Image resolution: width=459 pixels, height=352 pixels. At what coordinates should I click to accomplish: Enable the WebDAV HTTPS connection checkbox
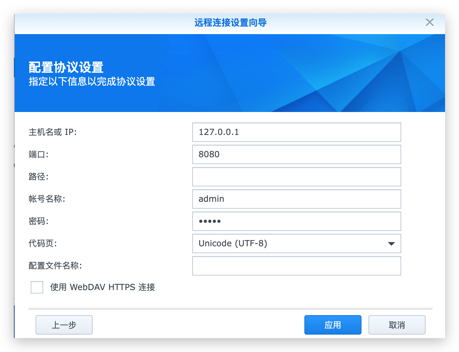(x=37, y=287)
